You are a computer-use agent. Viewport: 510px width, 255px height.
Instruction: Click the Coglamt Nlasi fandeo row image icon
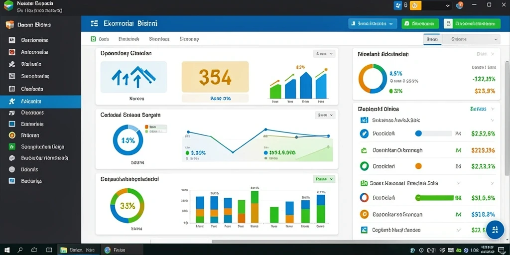click(364, 230)
